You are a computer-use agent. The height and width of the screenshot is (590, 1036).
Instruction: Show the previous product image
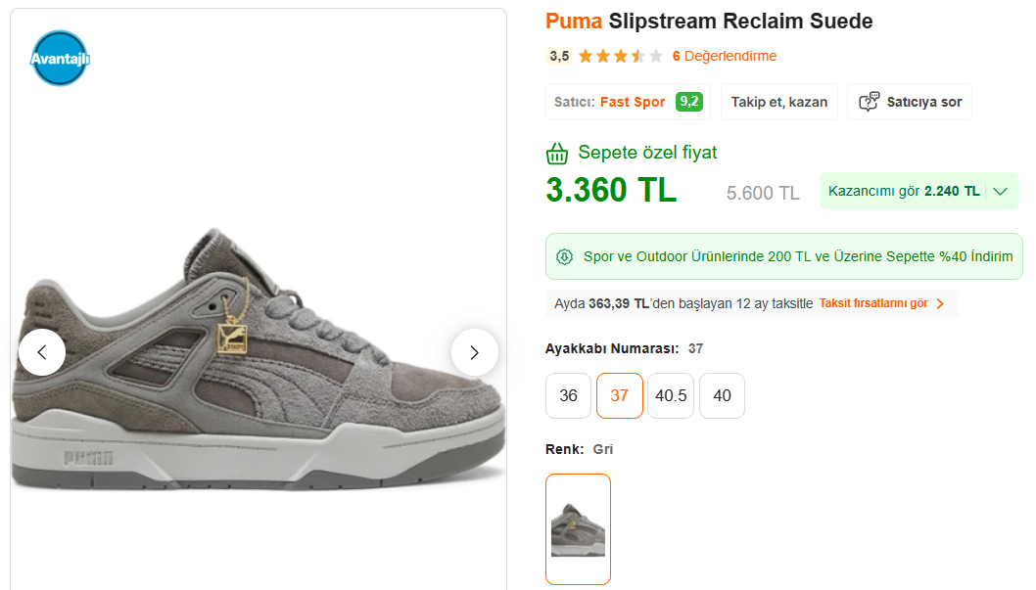click(42, 352)
